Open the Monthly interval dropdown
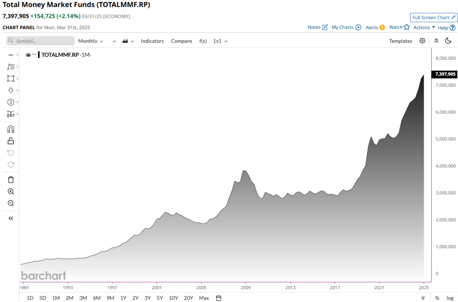The image size is (458, 302). tap(90, 41)
